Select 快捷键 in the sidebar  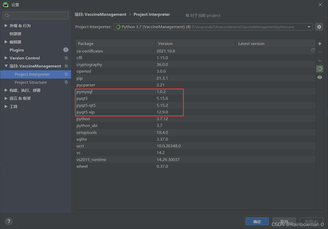(15, 34)
